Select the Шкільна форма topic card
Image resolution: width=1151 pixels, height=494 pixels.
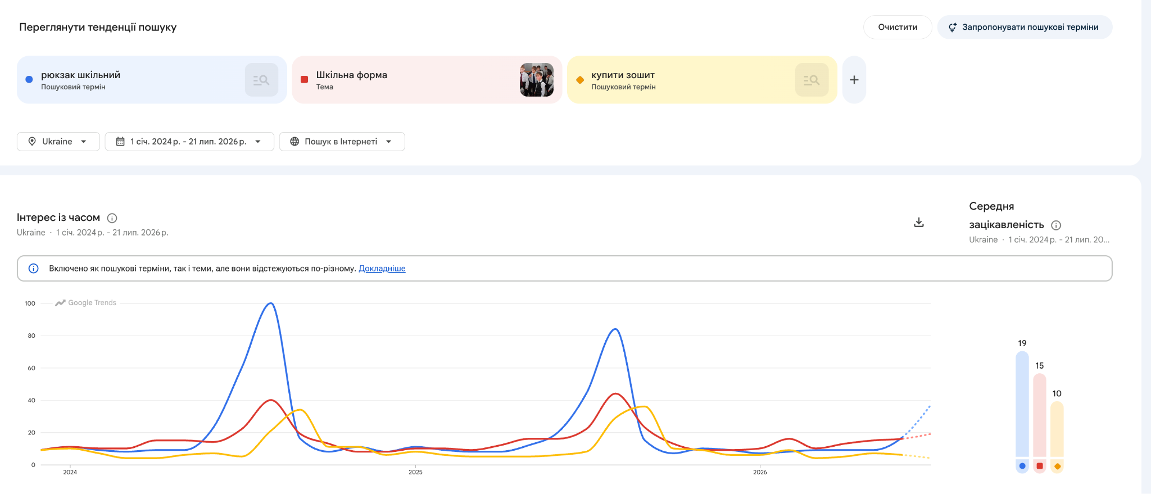point(427,80)
